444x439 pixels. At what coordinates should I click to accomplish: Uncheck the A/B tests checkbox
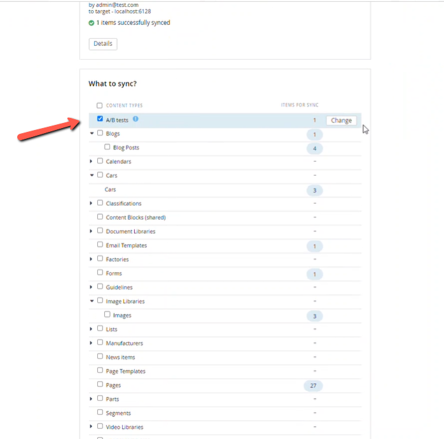(100, 119)
